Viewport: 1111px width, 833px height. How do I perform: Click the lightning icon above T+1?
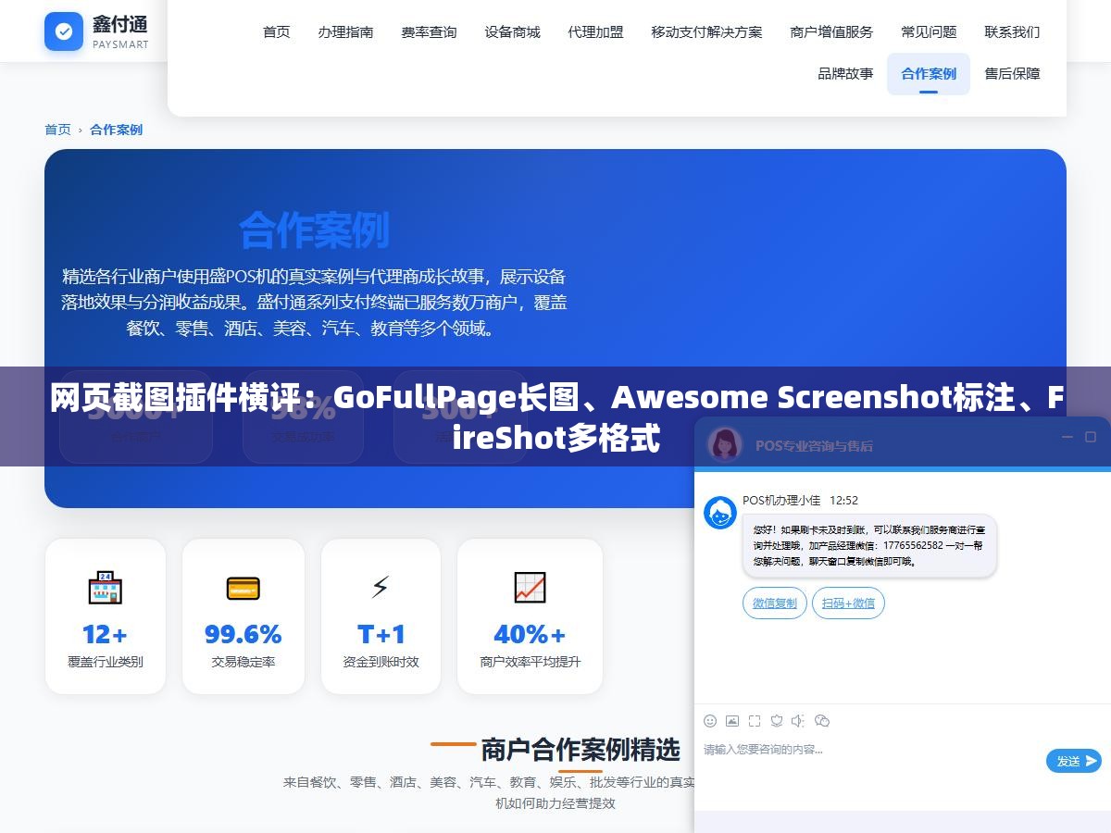pos(381,588)
